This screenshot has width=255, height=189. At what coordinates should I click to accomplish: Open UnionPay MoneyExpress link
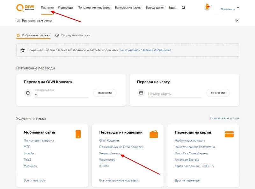coord(192,153)
